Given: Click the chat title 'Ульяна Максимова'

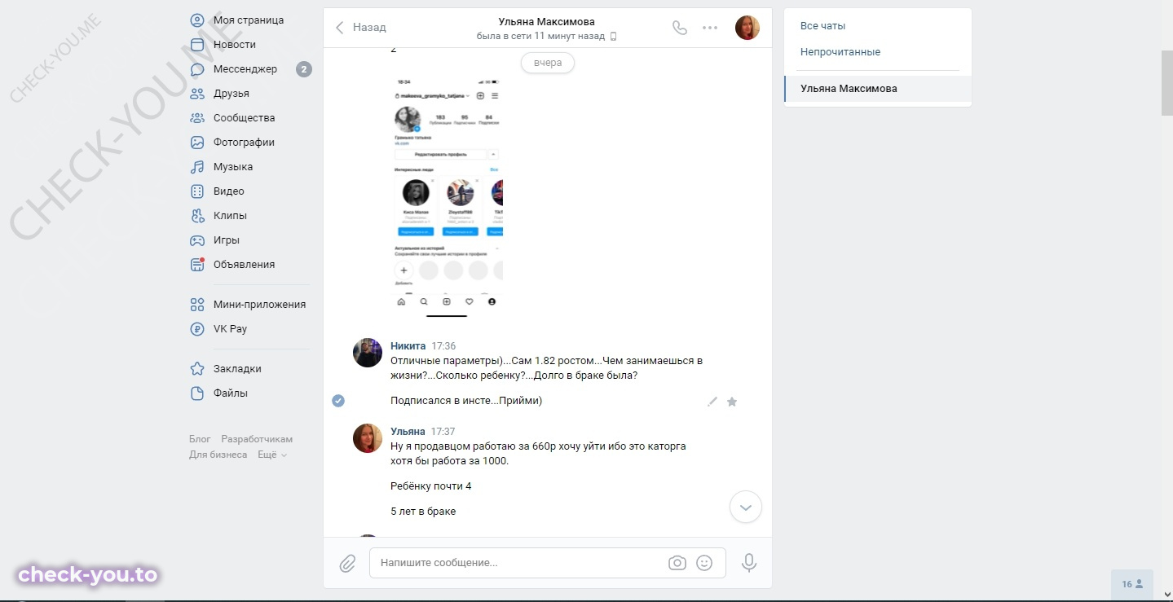Looking at the screenshot, I should 547,22.
